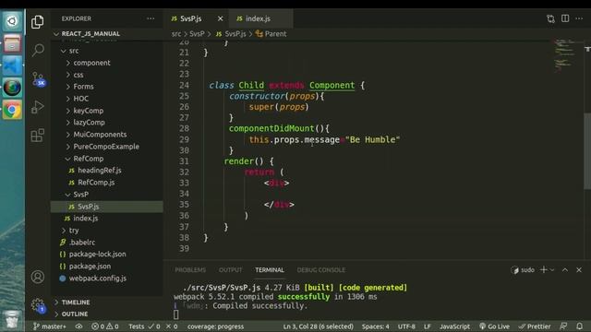Close the SvsP.js editor tab
The image size is (591, 332).
[221, 18]
